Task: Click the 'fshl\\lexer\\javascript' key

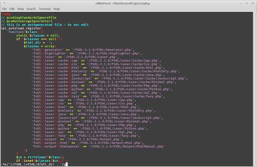Action: [x=55, y=118]
